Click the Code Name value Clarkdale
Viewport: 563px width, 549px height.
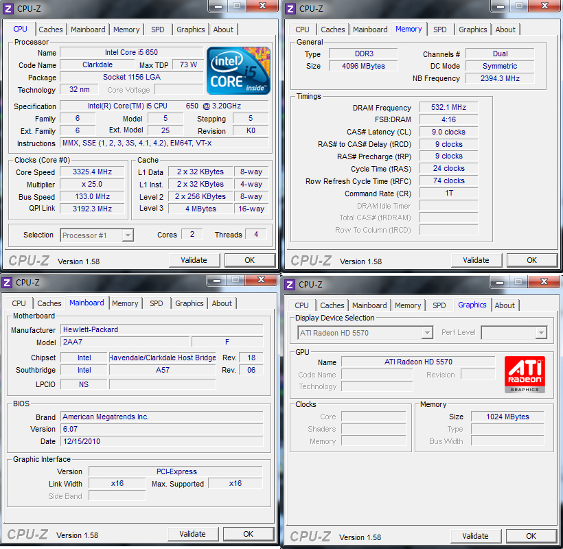pyautogui.click(x=97, y=65)
